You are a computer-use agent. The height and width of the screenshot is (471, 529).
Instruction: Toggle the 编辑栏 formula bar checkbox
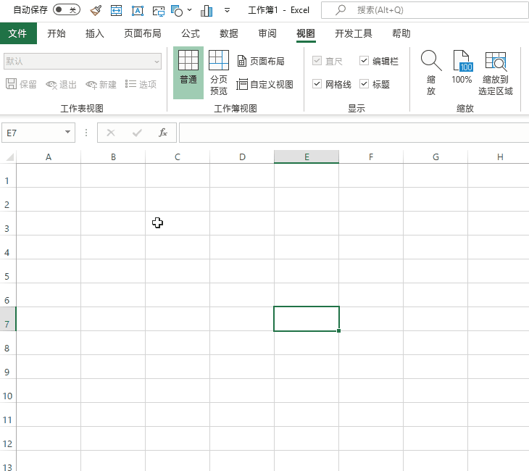(364, 61)
